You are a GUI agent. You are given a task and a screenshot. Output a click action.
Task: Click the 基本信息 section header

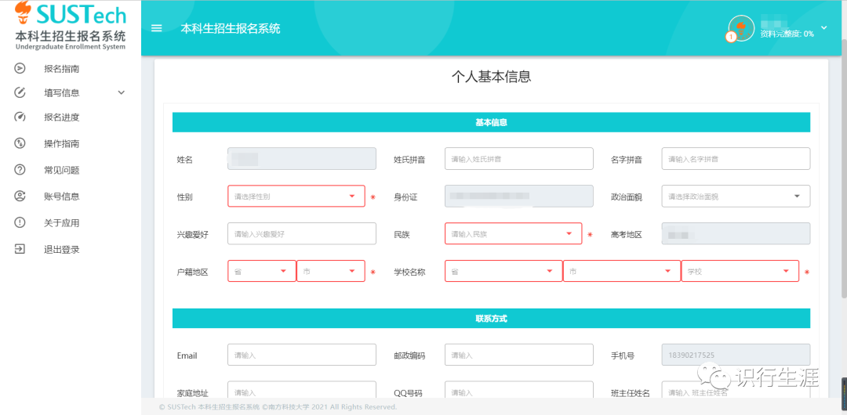[x=491, y=122]
